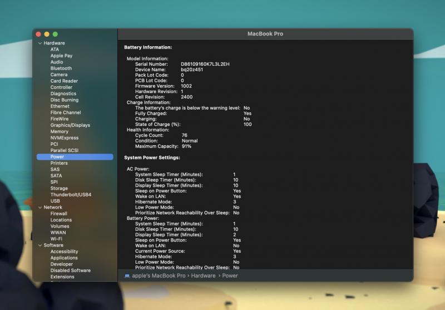
Task: Open Graphics/Displays information
Action: 70,125
